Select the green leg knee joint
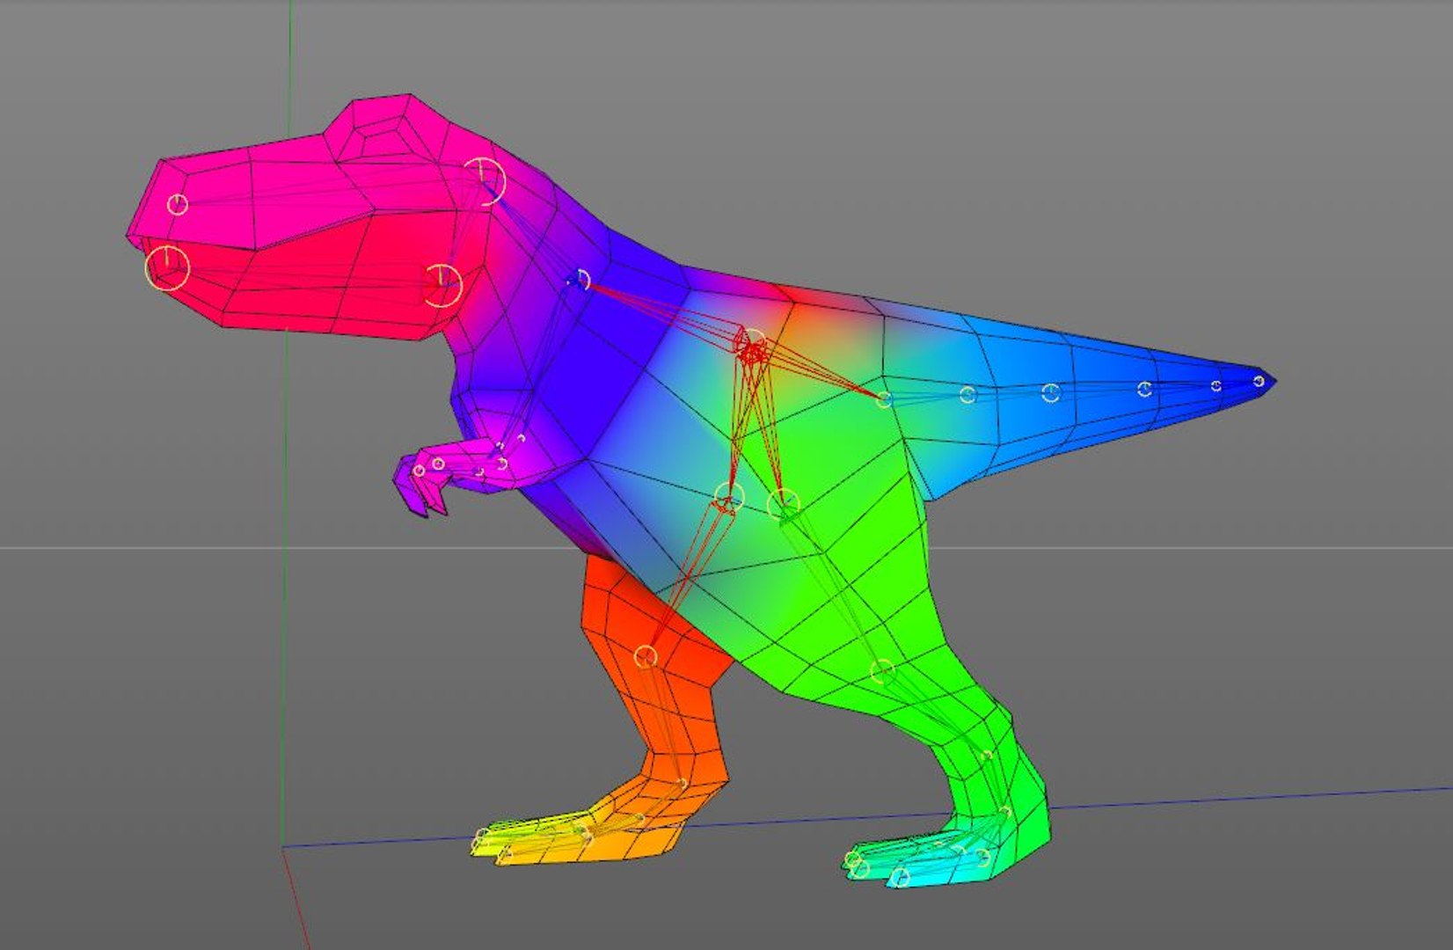Image resolution: width=1453 pixels, height=950 pixels. pyautogui.click(x=882, y=672)
